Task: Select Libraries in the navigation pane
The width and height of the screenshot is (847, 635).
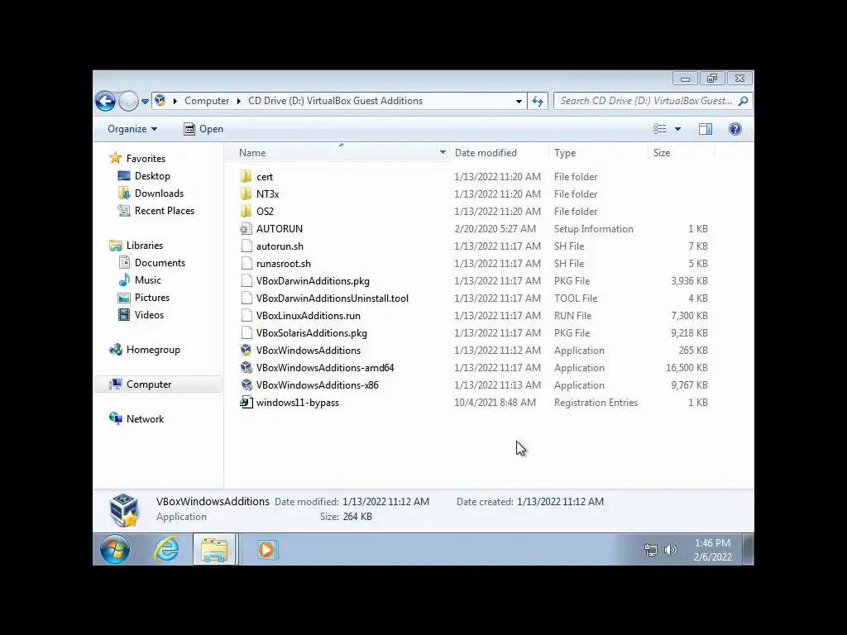Action: point(136,245)
